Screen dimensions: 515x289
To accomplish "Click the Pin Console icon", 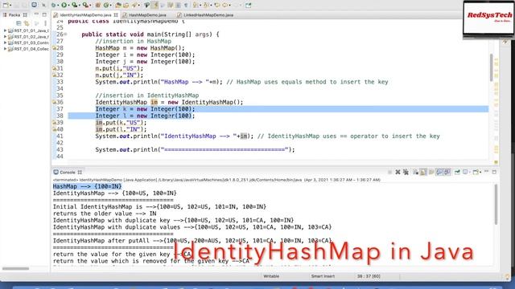I will click(457, 172).
